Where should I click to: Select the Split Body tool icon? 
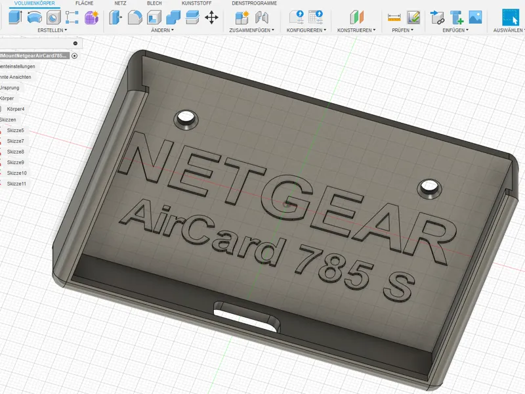coord(192,17)
